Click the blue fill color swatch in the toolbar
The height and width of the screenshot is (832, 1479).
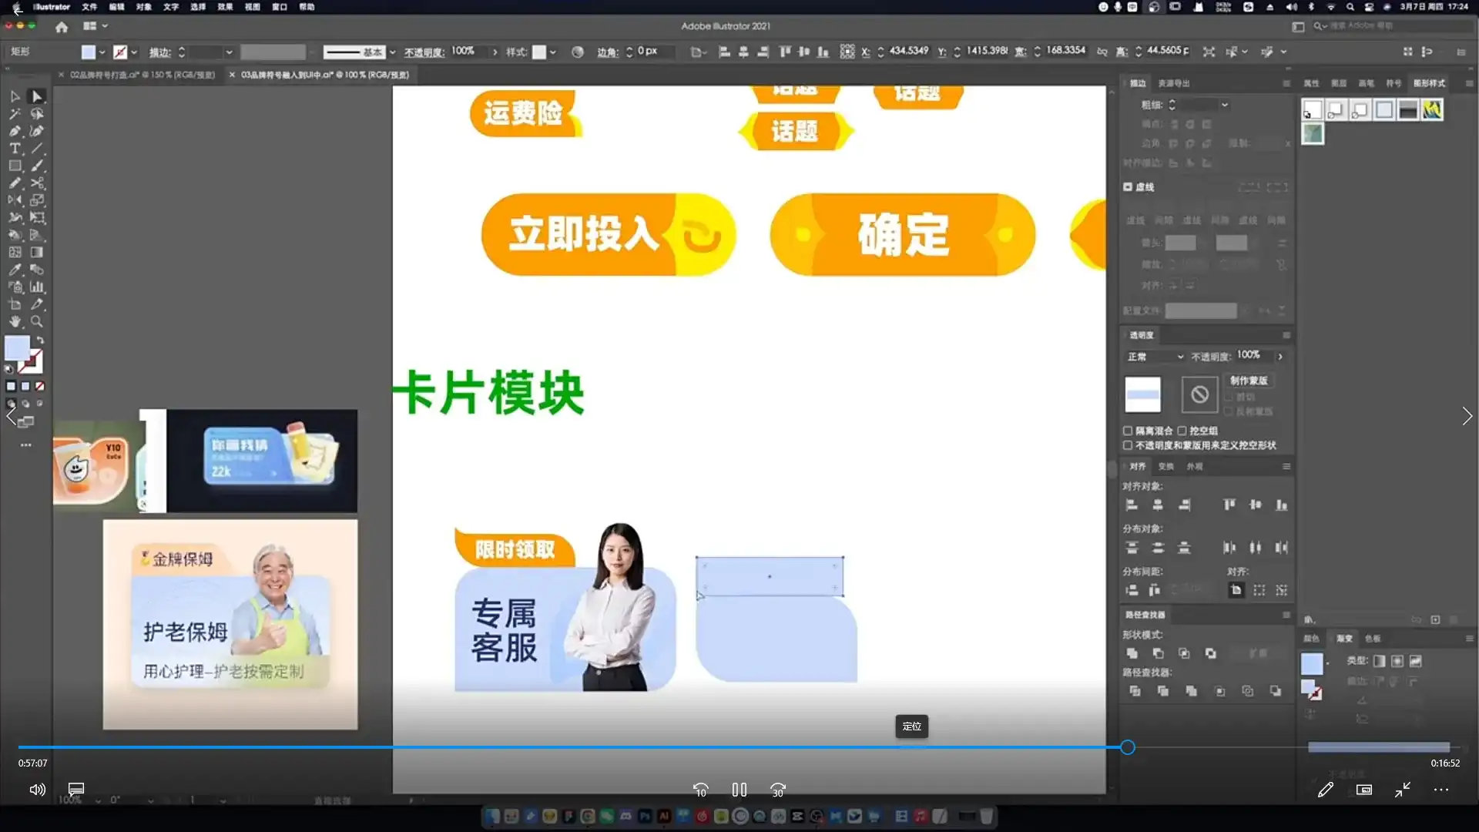(18, 348)
